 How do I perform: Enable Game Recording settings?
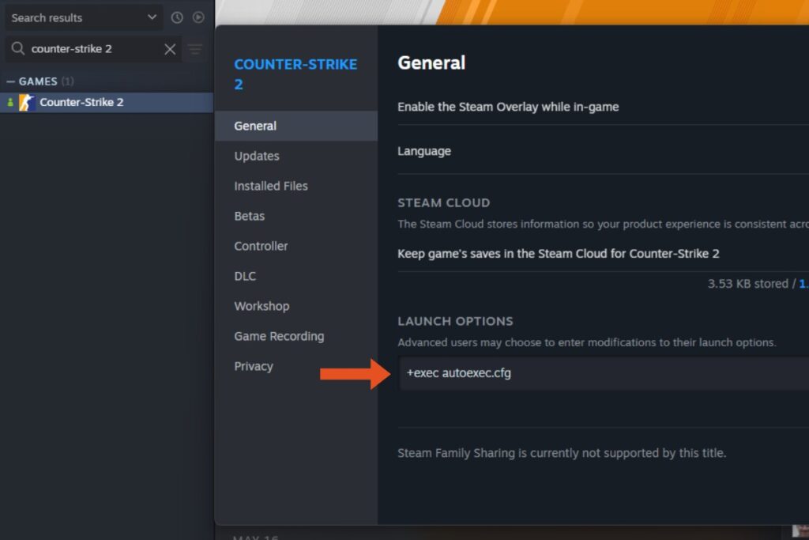[x=278, y=336]
